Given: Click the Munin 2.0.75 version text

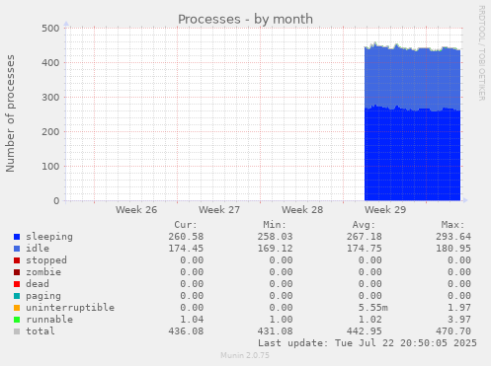Looking at the screenshot, I should (x=245, y=355).
